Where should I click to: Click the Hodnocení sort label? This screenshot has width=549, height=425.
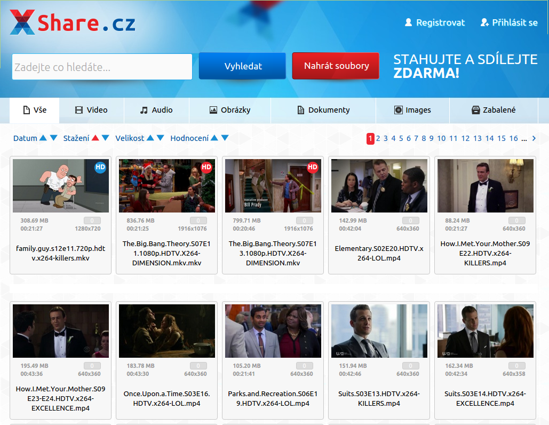tap(189, 138)
